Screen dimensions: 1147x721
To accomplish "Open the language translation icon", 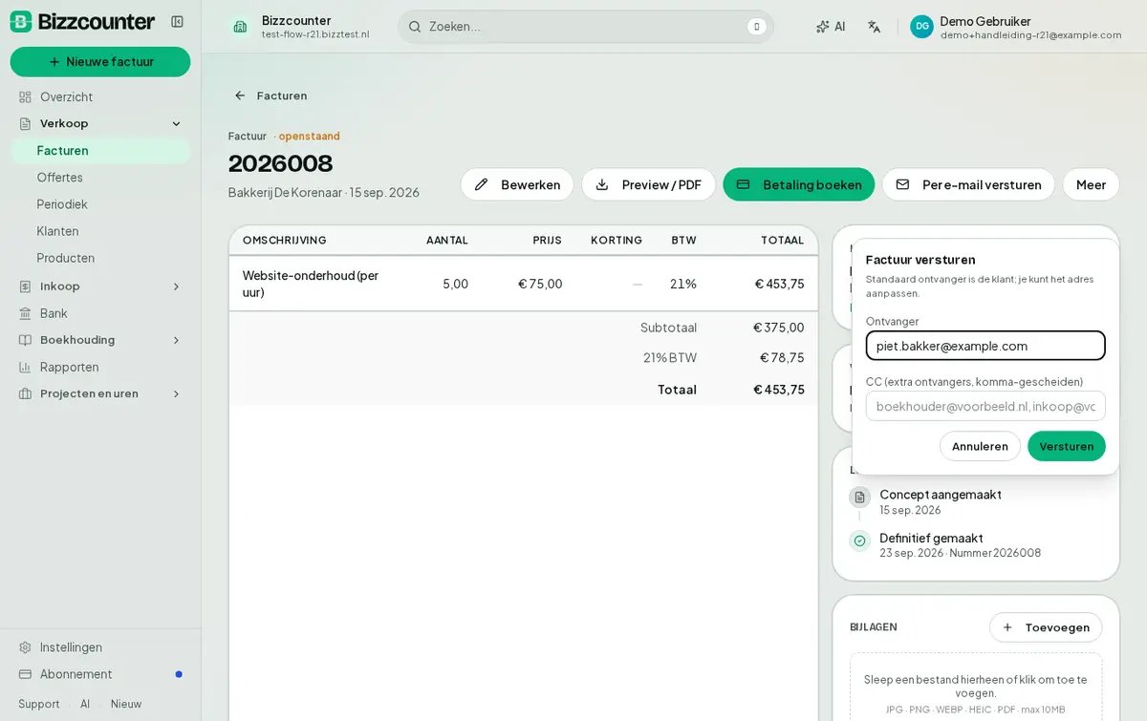I will tap(874, 27).
